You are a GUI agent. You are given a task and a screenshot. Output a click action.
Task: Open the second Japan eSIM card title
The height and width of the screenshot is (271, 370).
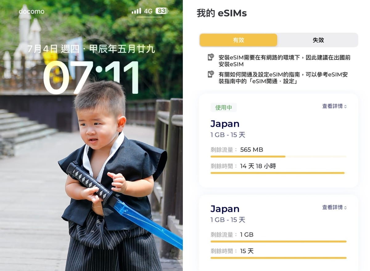point(225,209)
